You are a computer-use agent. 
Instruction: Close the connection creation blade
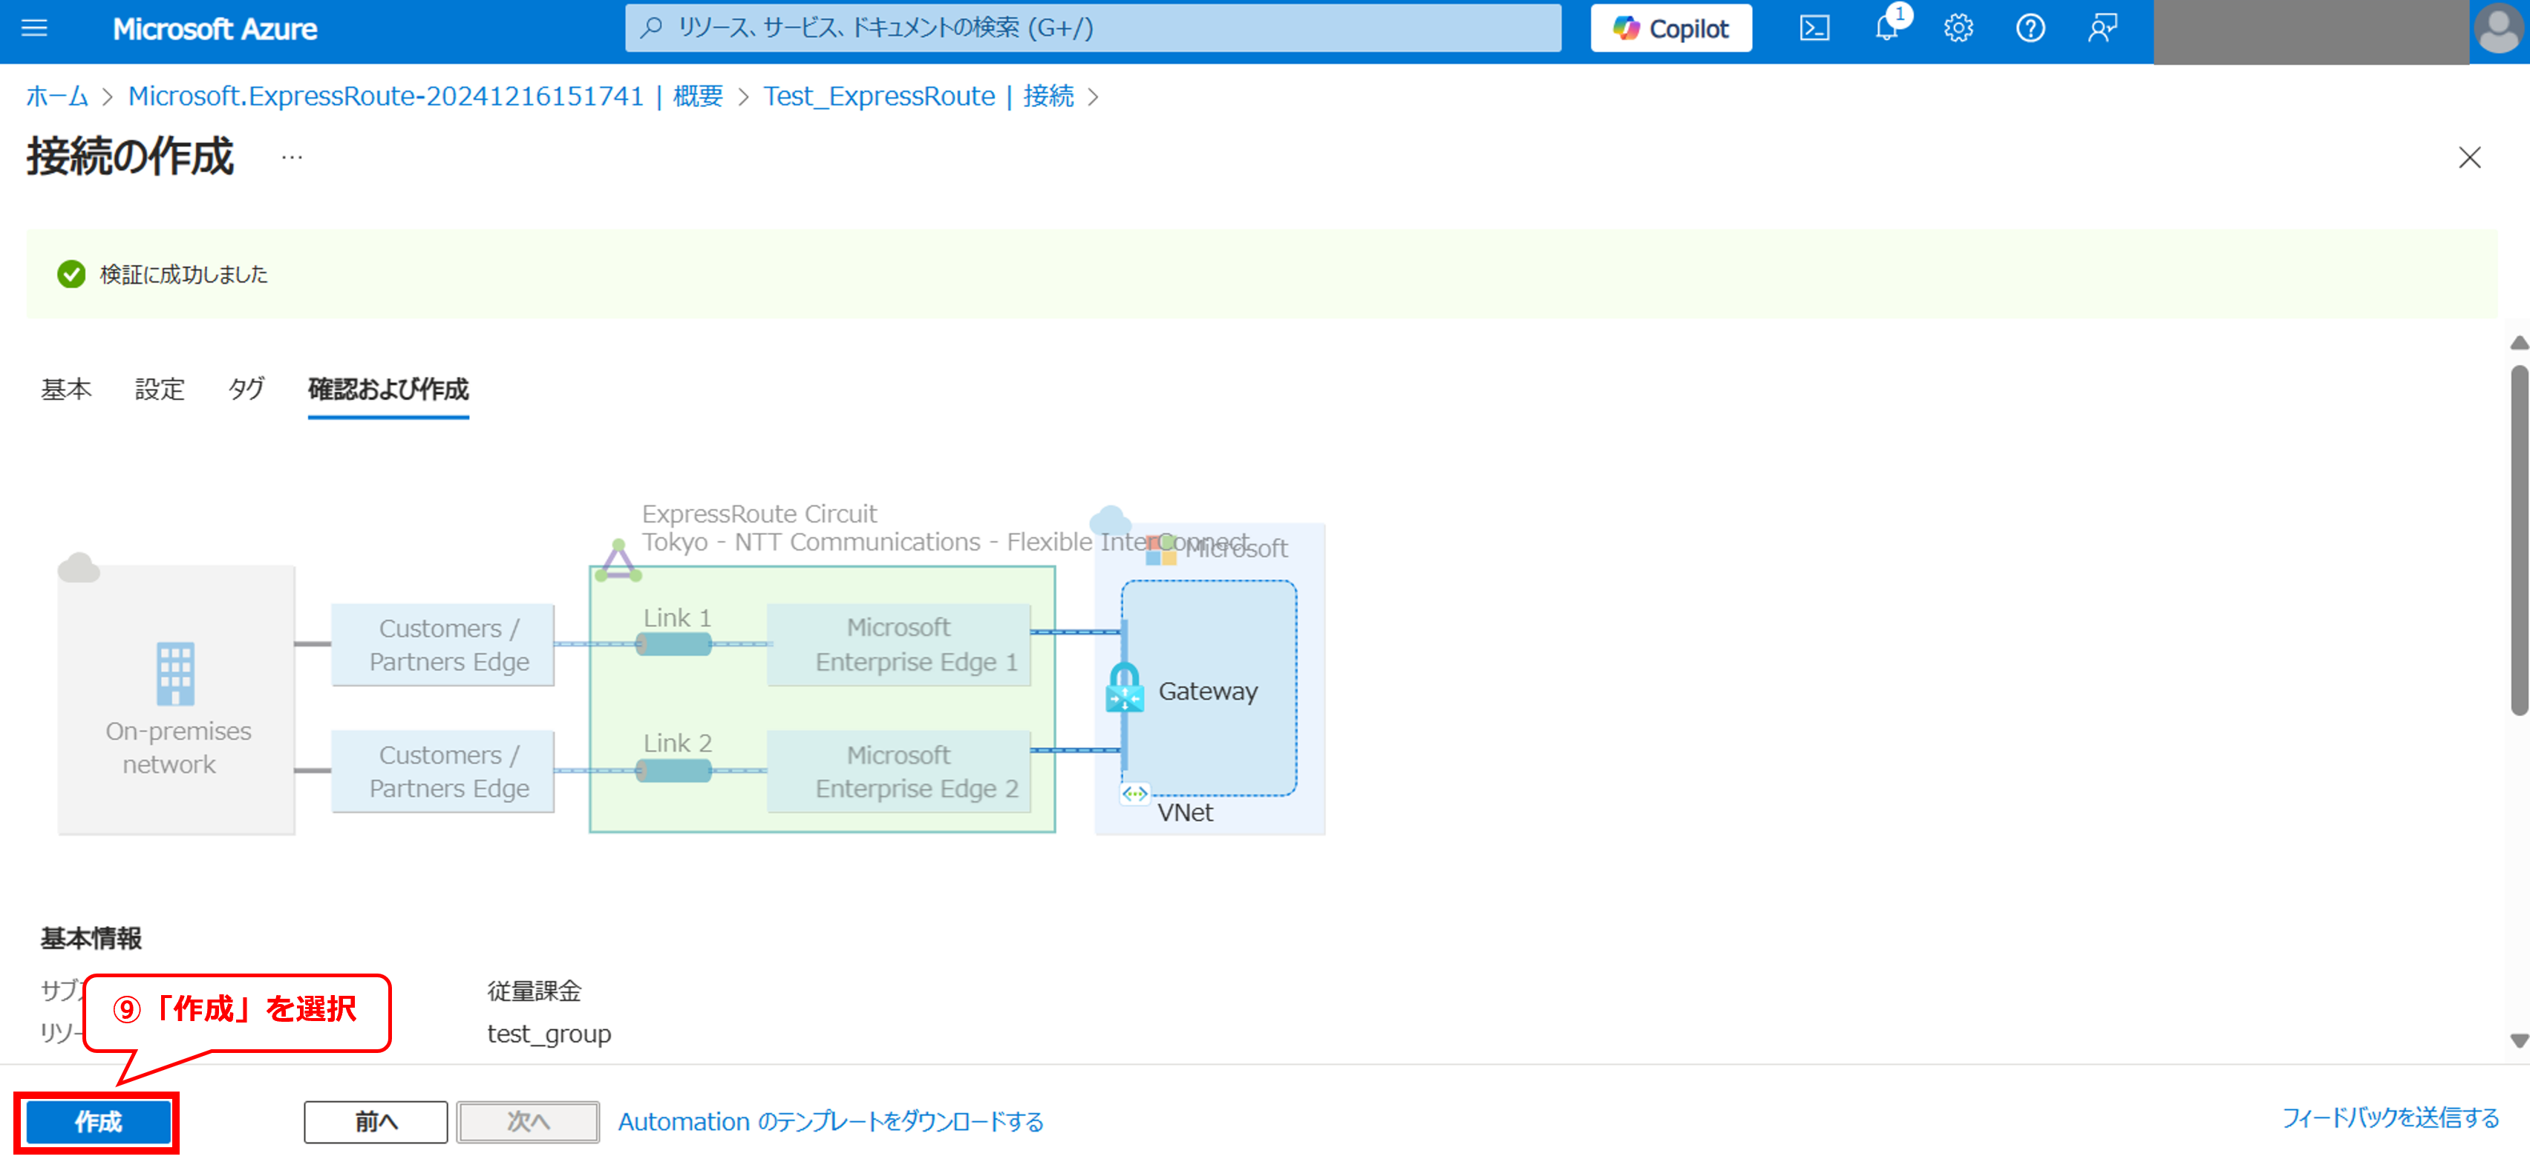coord(2469,158)
